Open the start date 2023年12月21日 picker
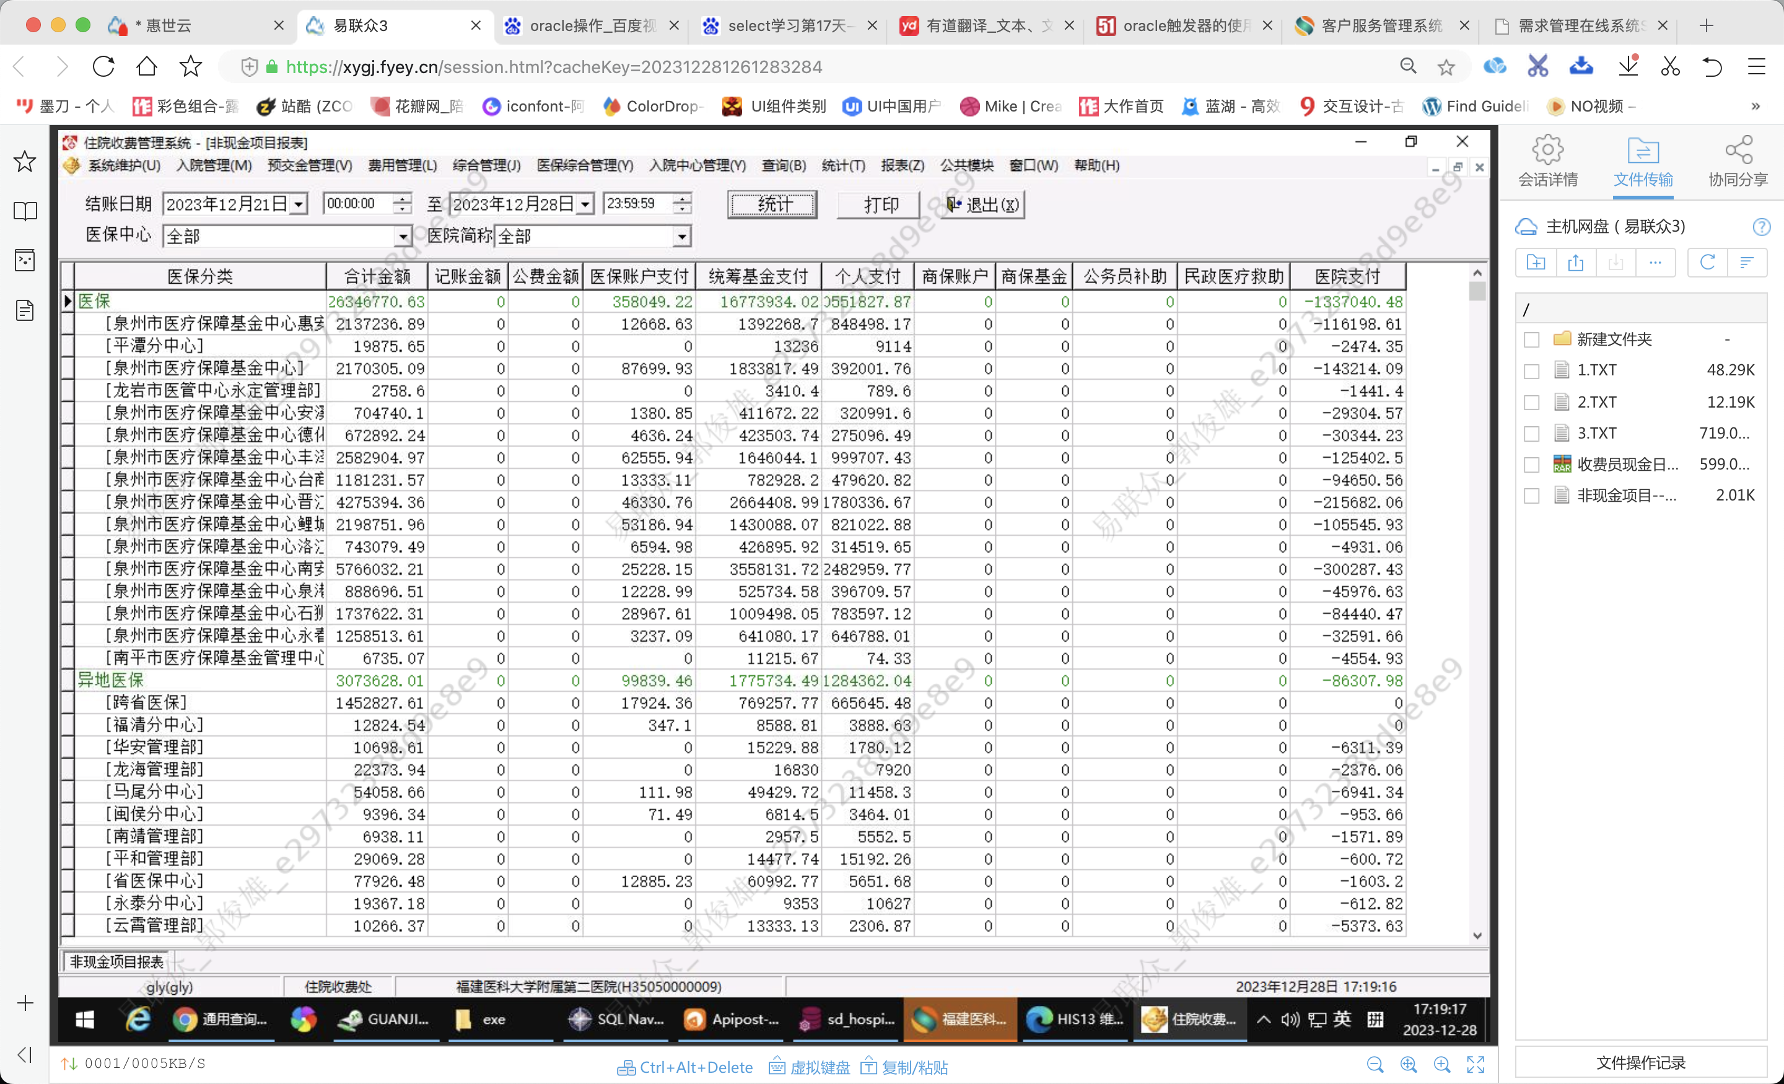This screenshot has width=1784, height=1084. [x=297, y=204]
